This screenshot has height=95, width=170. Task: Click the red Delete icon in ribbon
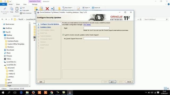(47, 9)
